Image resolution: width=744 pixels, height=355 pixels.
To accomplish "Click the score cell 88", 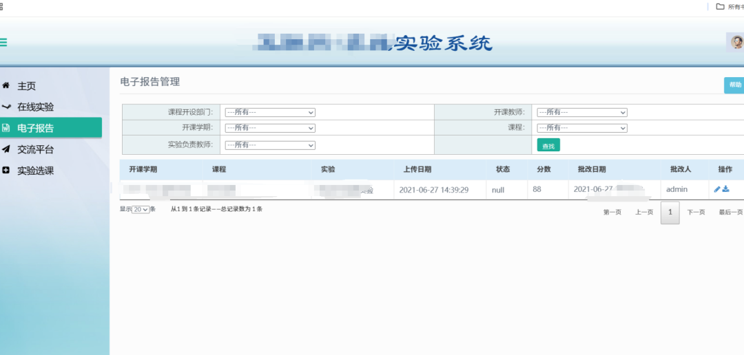I will pyautogui.click(x=537, y=190).
